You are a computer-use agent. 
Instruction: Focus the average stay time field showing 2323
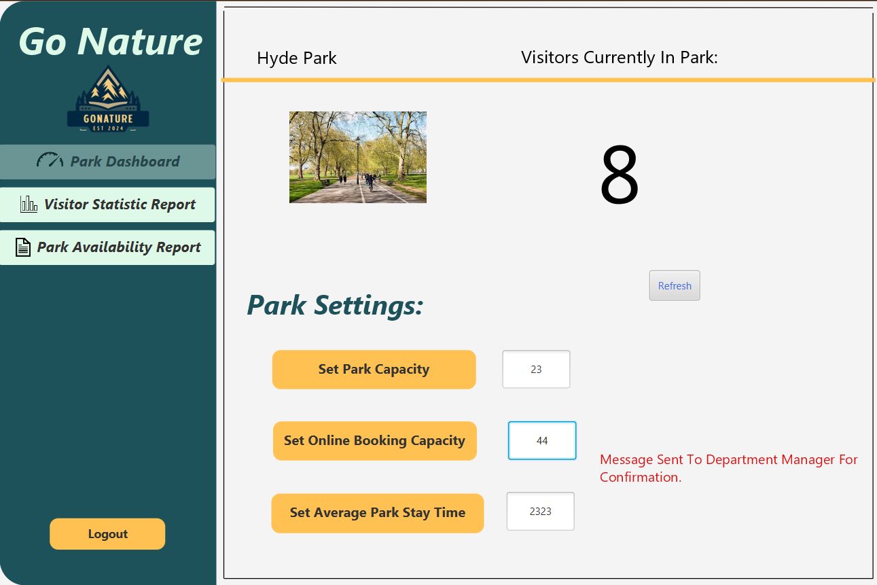[541, 511]
